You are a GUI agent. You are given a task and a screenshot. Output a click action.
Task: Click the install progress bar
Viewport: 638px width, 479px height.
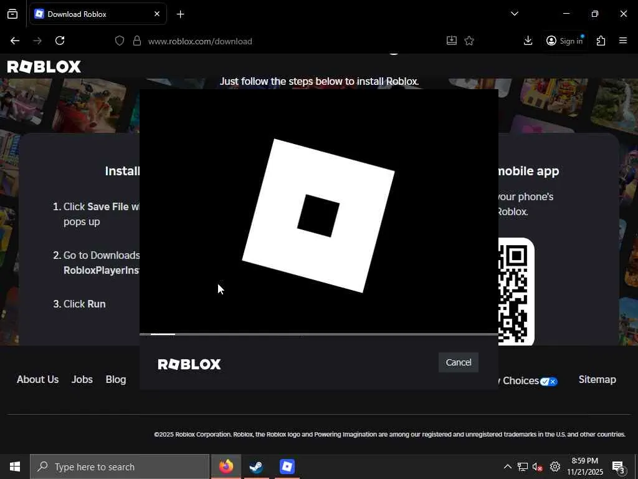click(319, 334)
